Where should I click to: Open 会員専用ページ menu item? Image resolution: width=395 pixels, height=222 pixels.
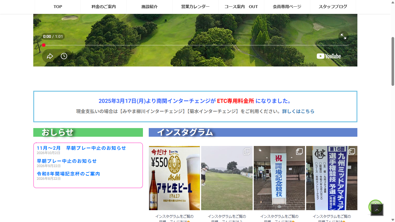coord(287,7)
